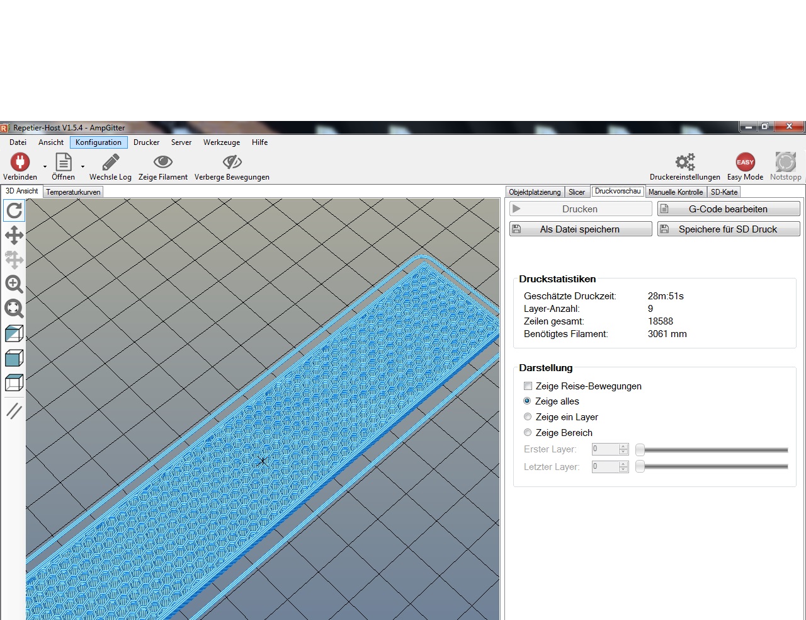Click the play triangle on Drucken
The width and height of the screenshot is (806, 620).
[x=516, y=209]
